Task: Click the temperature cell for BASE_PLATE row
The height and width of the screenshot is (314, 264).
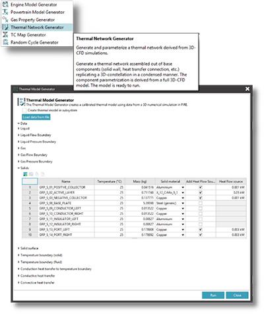Action: point(110,203)
